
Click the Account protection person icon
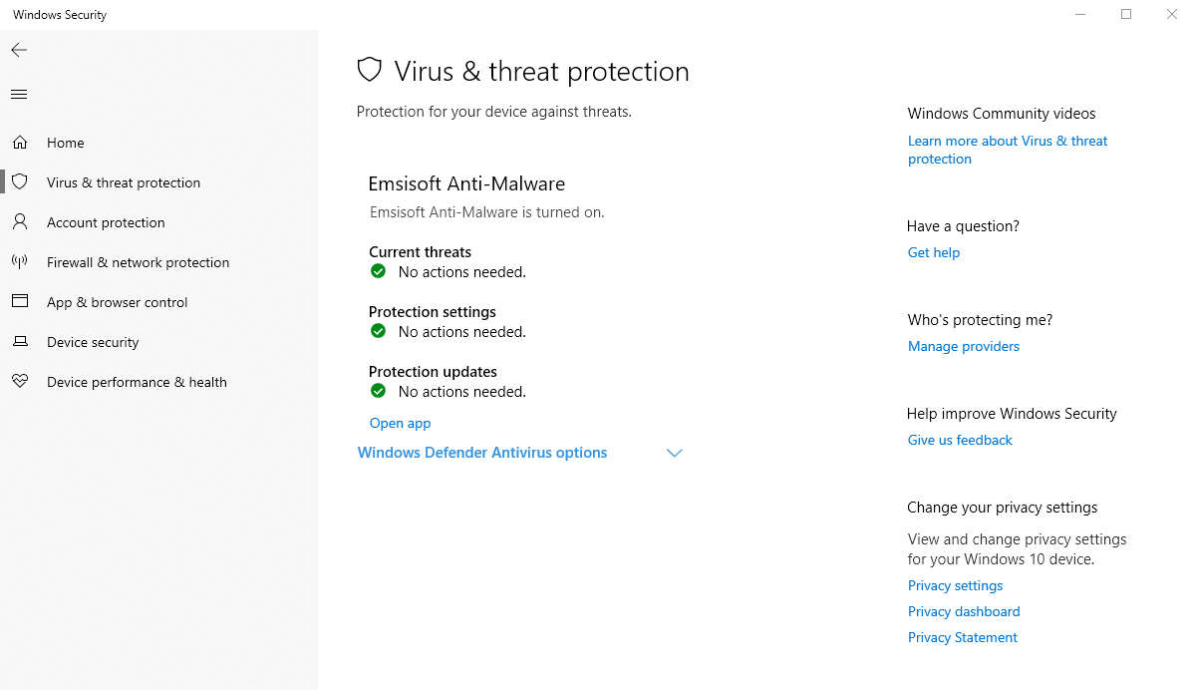[19, 222]
